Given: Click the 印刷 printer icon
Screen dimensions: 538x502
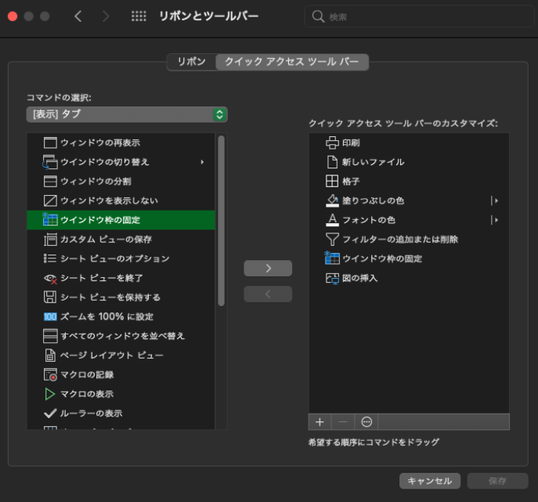Looking at the screenshot, I should pos(331,143).
